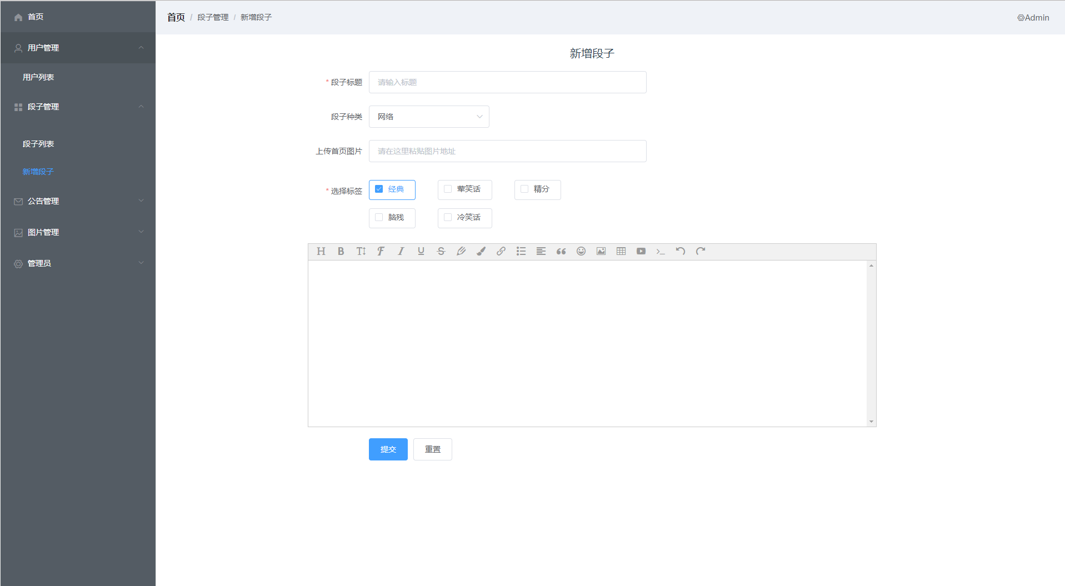Focus the 段子标题 input field
1065x586 pixels.
click(508, 82)
